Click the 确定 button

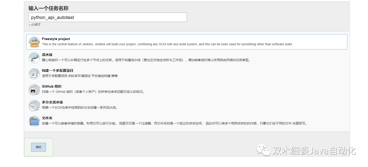(39, 147)
